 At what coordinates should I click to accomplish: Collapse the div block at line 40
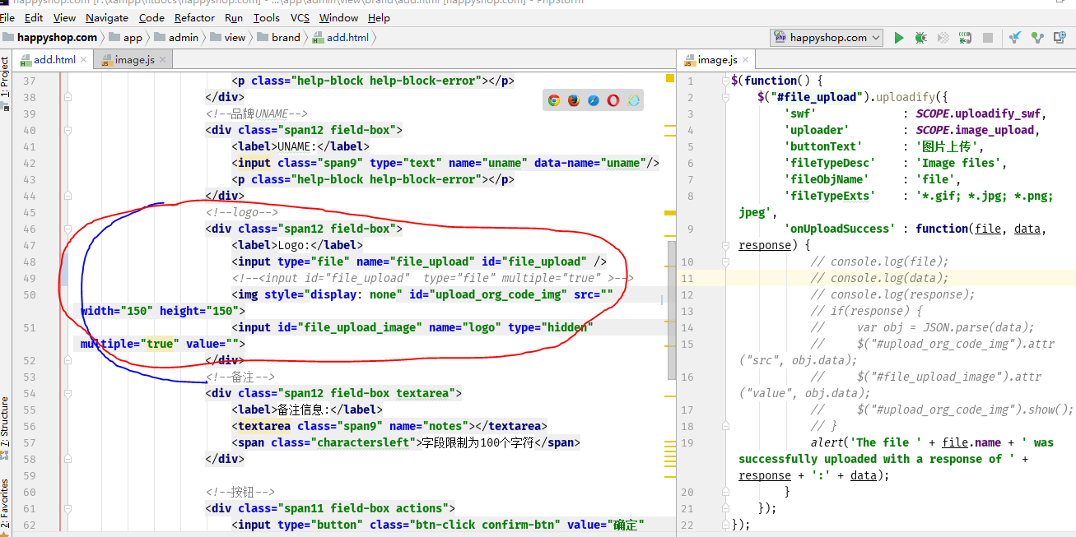tap(68, 130)
